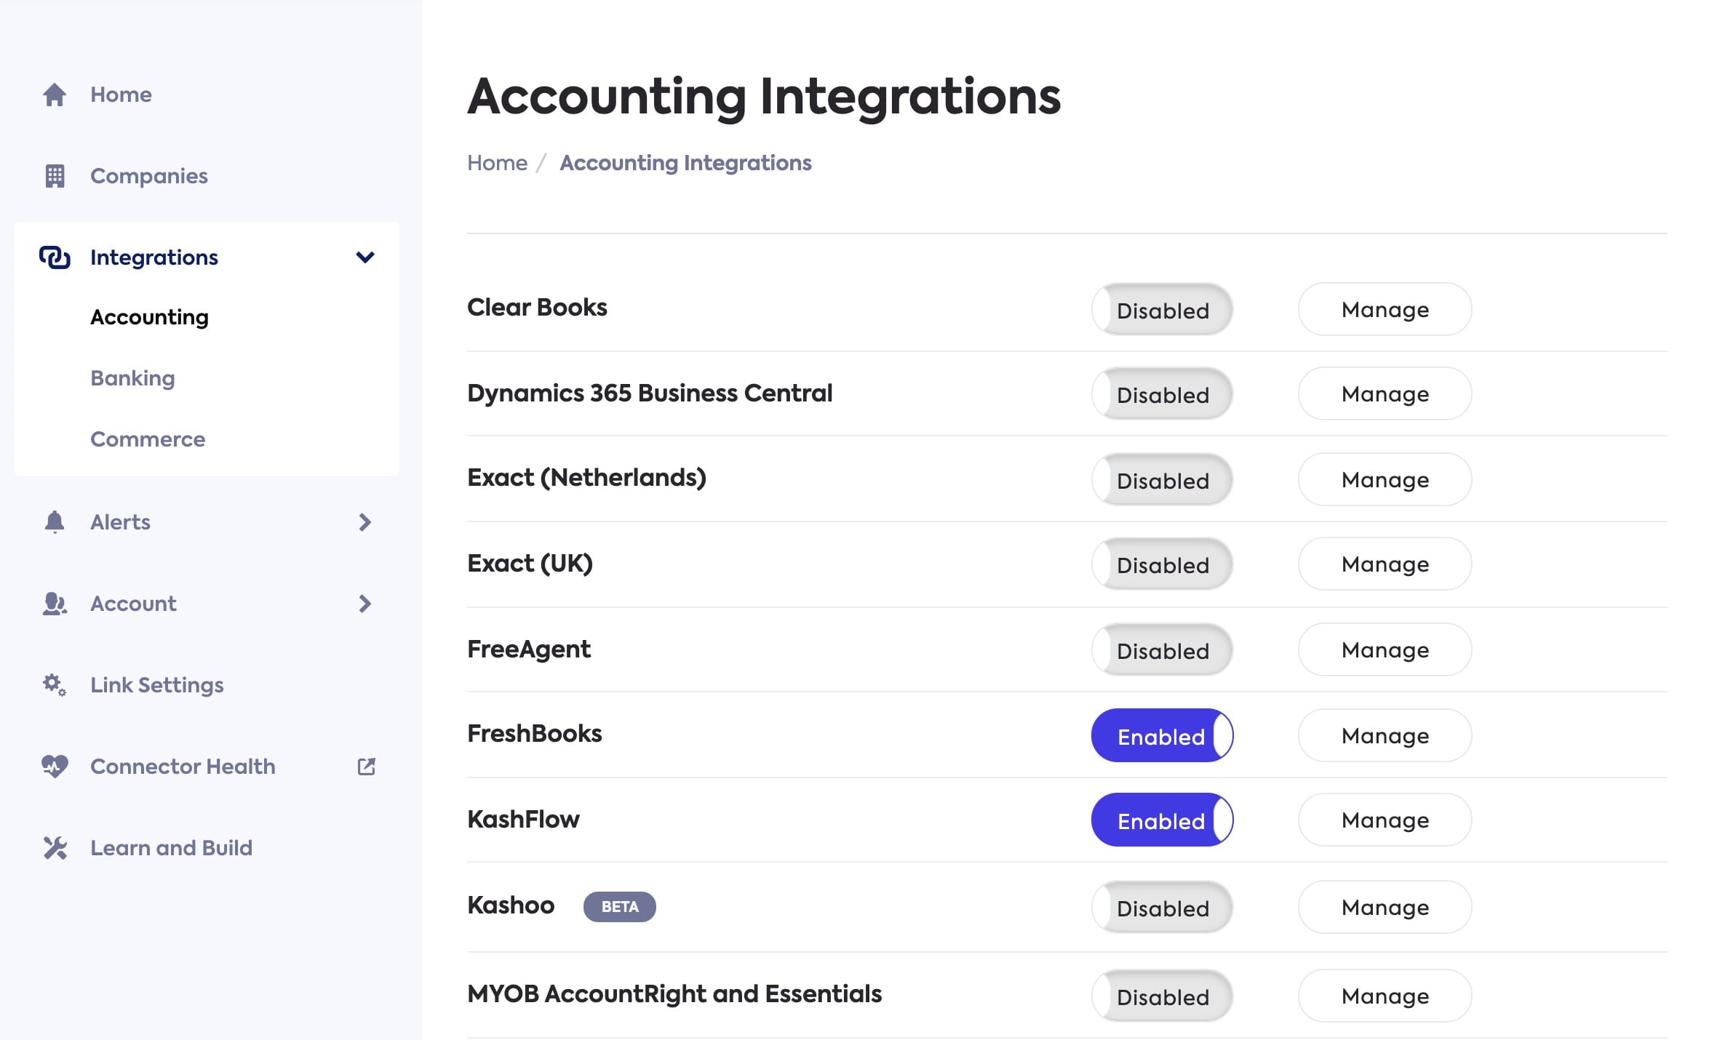
Task: Select the Accounting submenu item
Action: [149, 318]
